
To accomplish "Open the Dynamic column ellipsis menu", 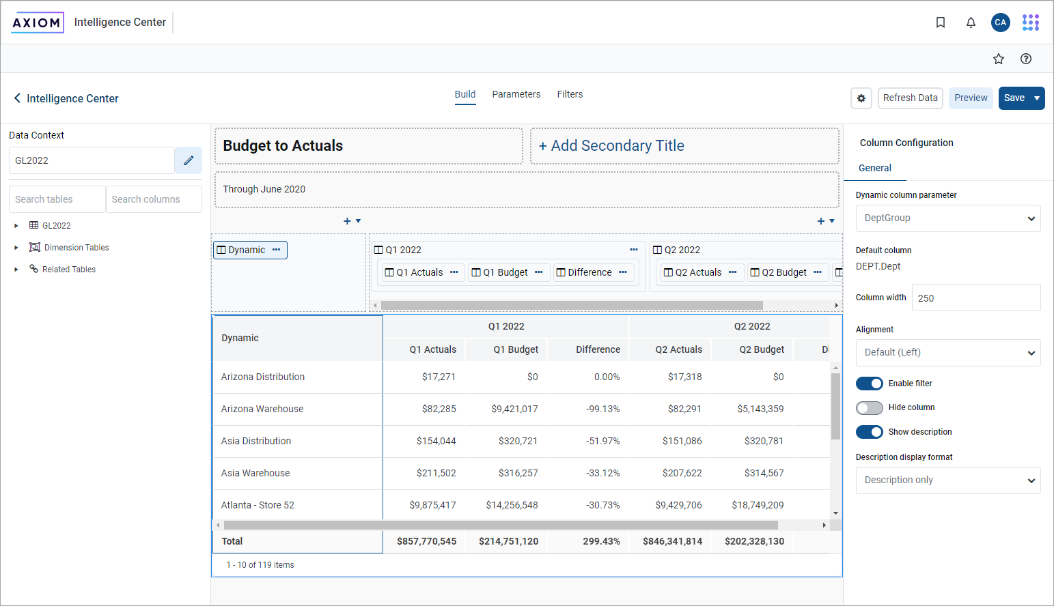I will (x=277, y=250).
